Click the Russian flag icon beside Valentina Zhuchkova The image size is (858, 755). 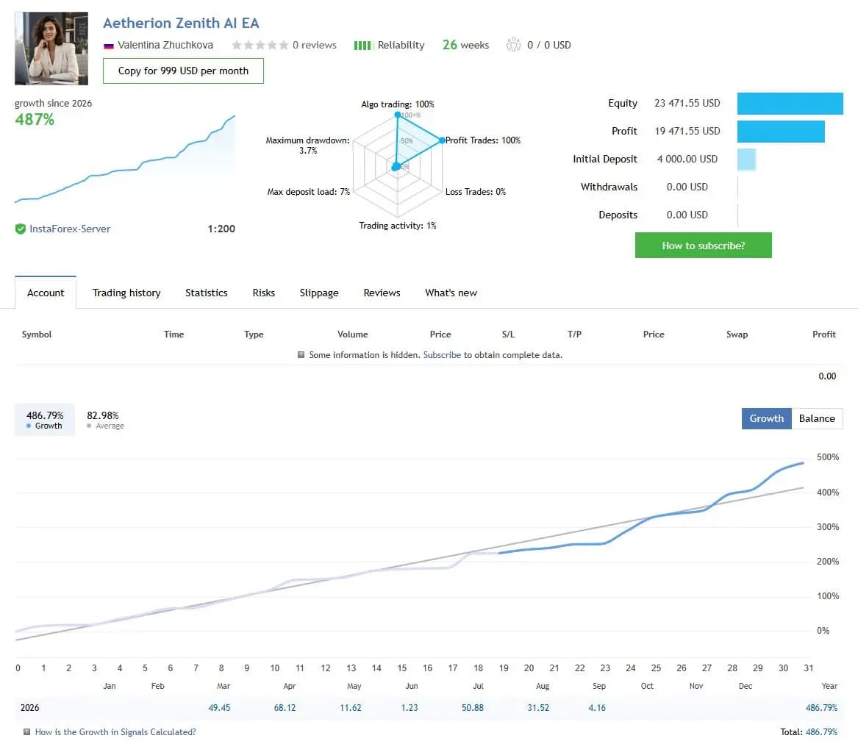(108, 46)
